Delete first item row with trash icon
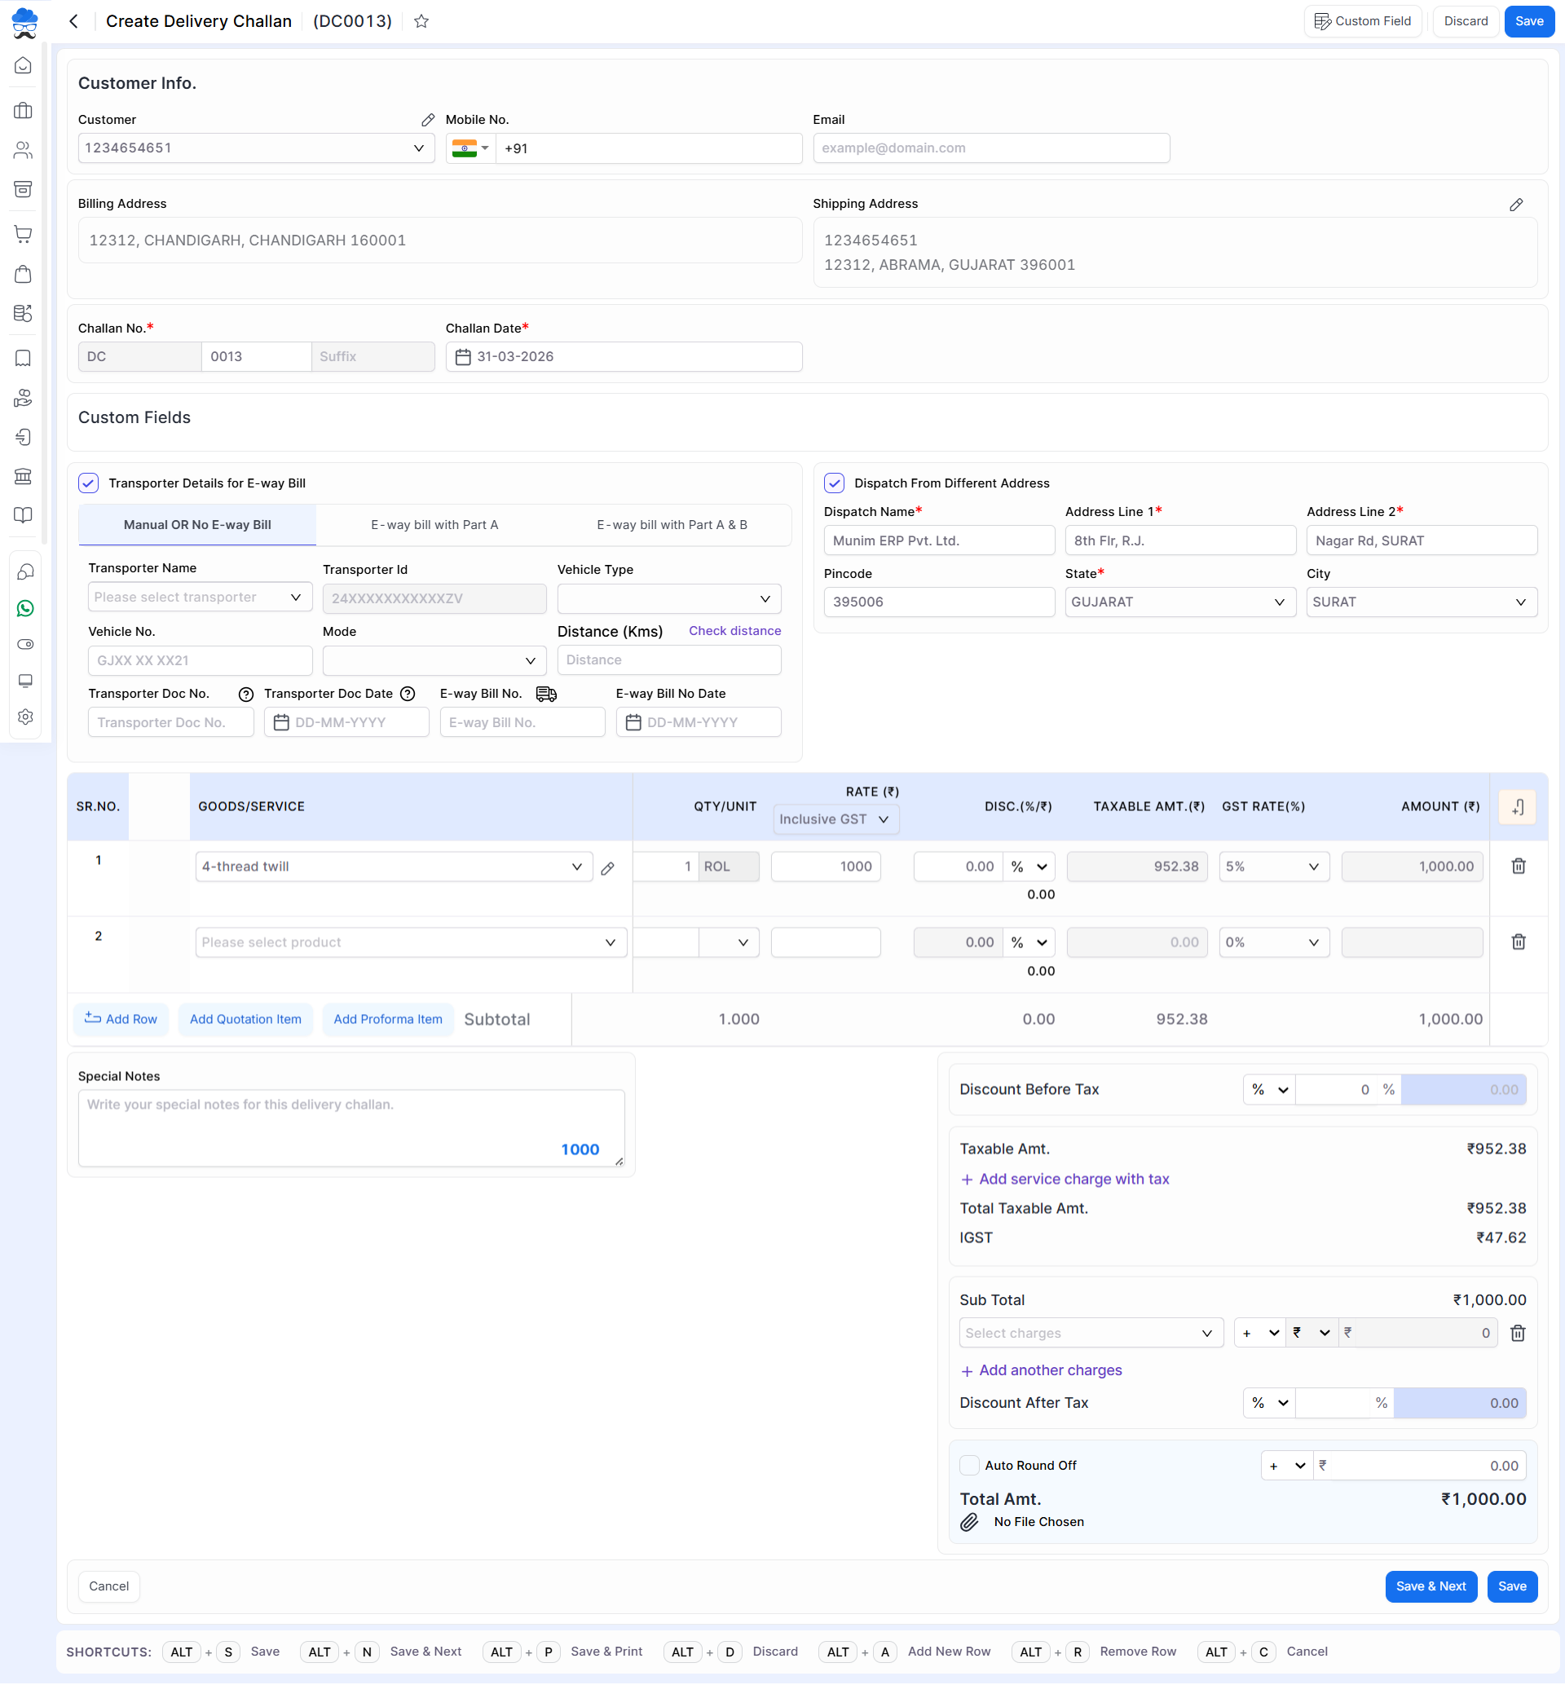The height and width of the screenshot is (1685, 1565). pos(1518,866)
